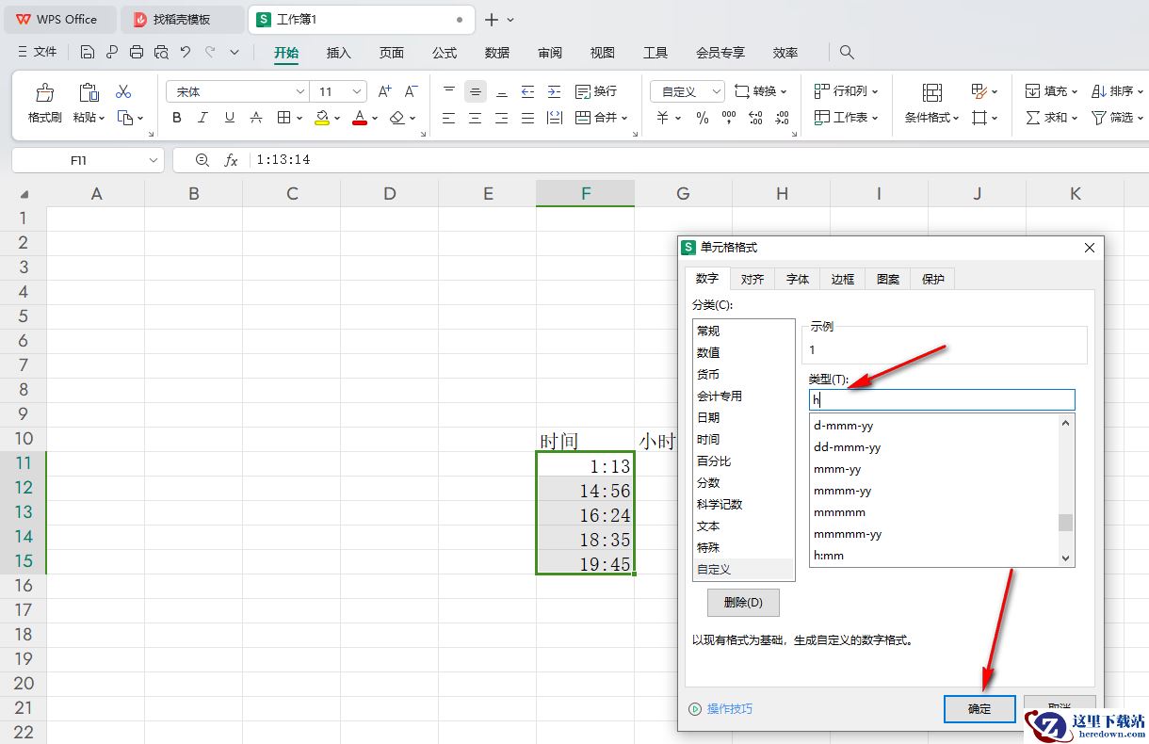Click the zoom icon in formula bar

[x=202, y=160]
